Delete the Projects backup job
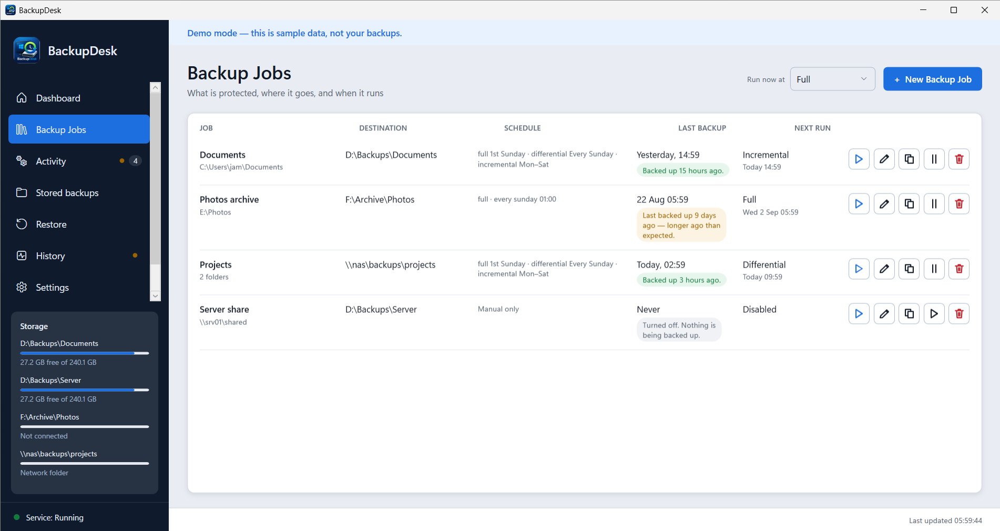Screen dimensions: 1000x531 point(959,269)
